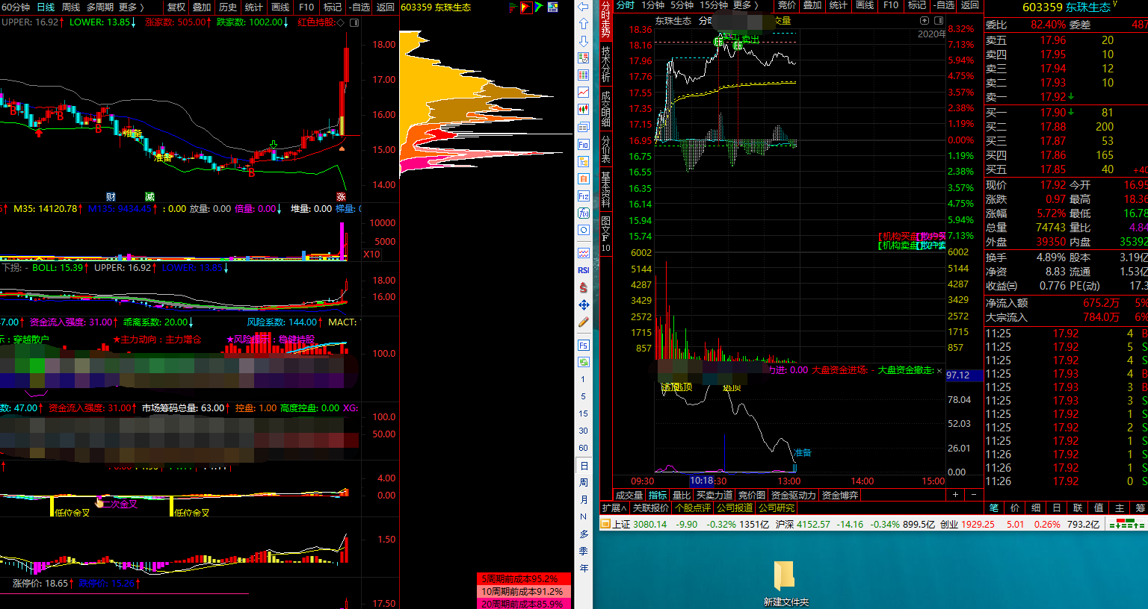This screenshot has width=1148, height=609.
Task: Click the 5周期前成本95.2% red bar
Action: 523,578
